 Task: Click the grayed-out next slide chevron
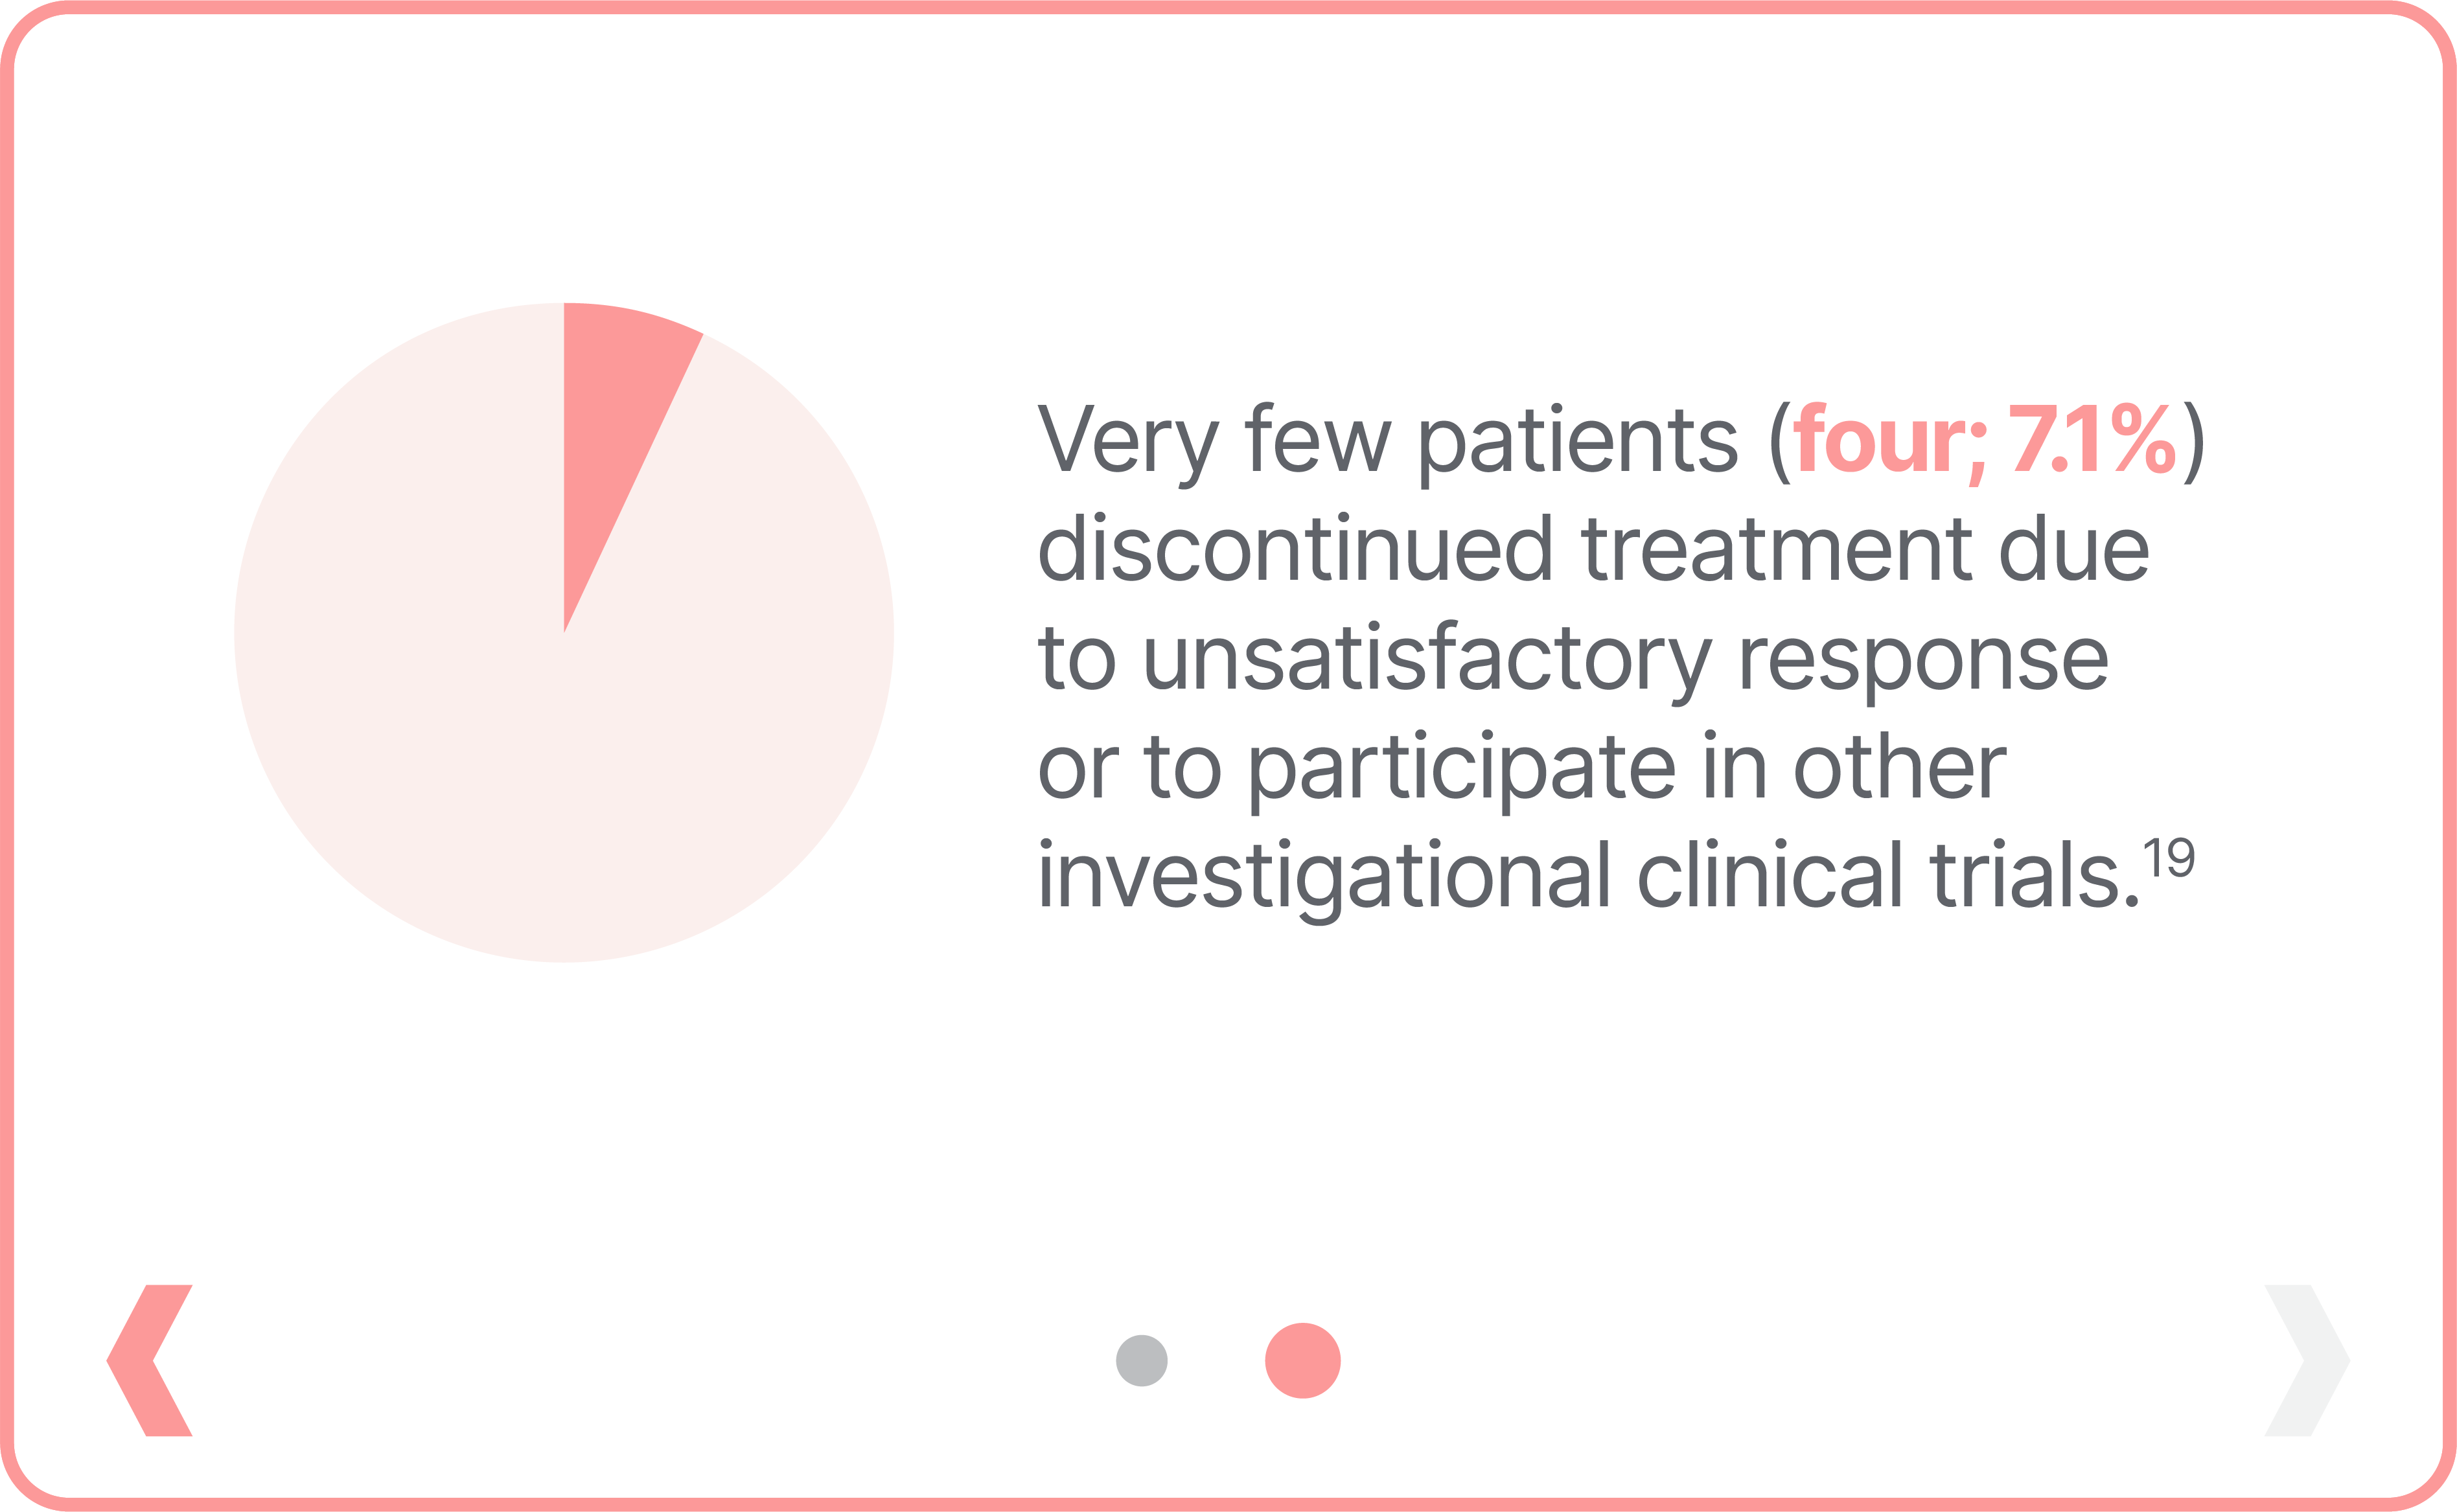pos(2306,1360)
